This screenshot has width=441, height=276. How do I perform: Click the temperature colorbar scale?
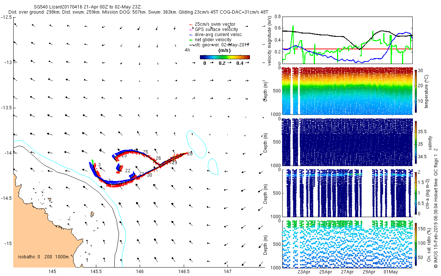(416, 91)
